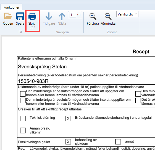
Task: Toggle the behandling av sjukdom checkbox
Action: 68,142
